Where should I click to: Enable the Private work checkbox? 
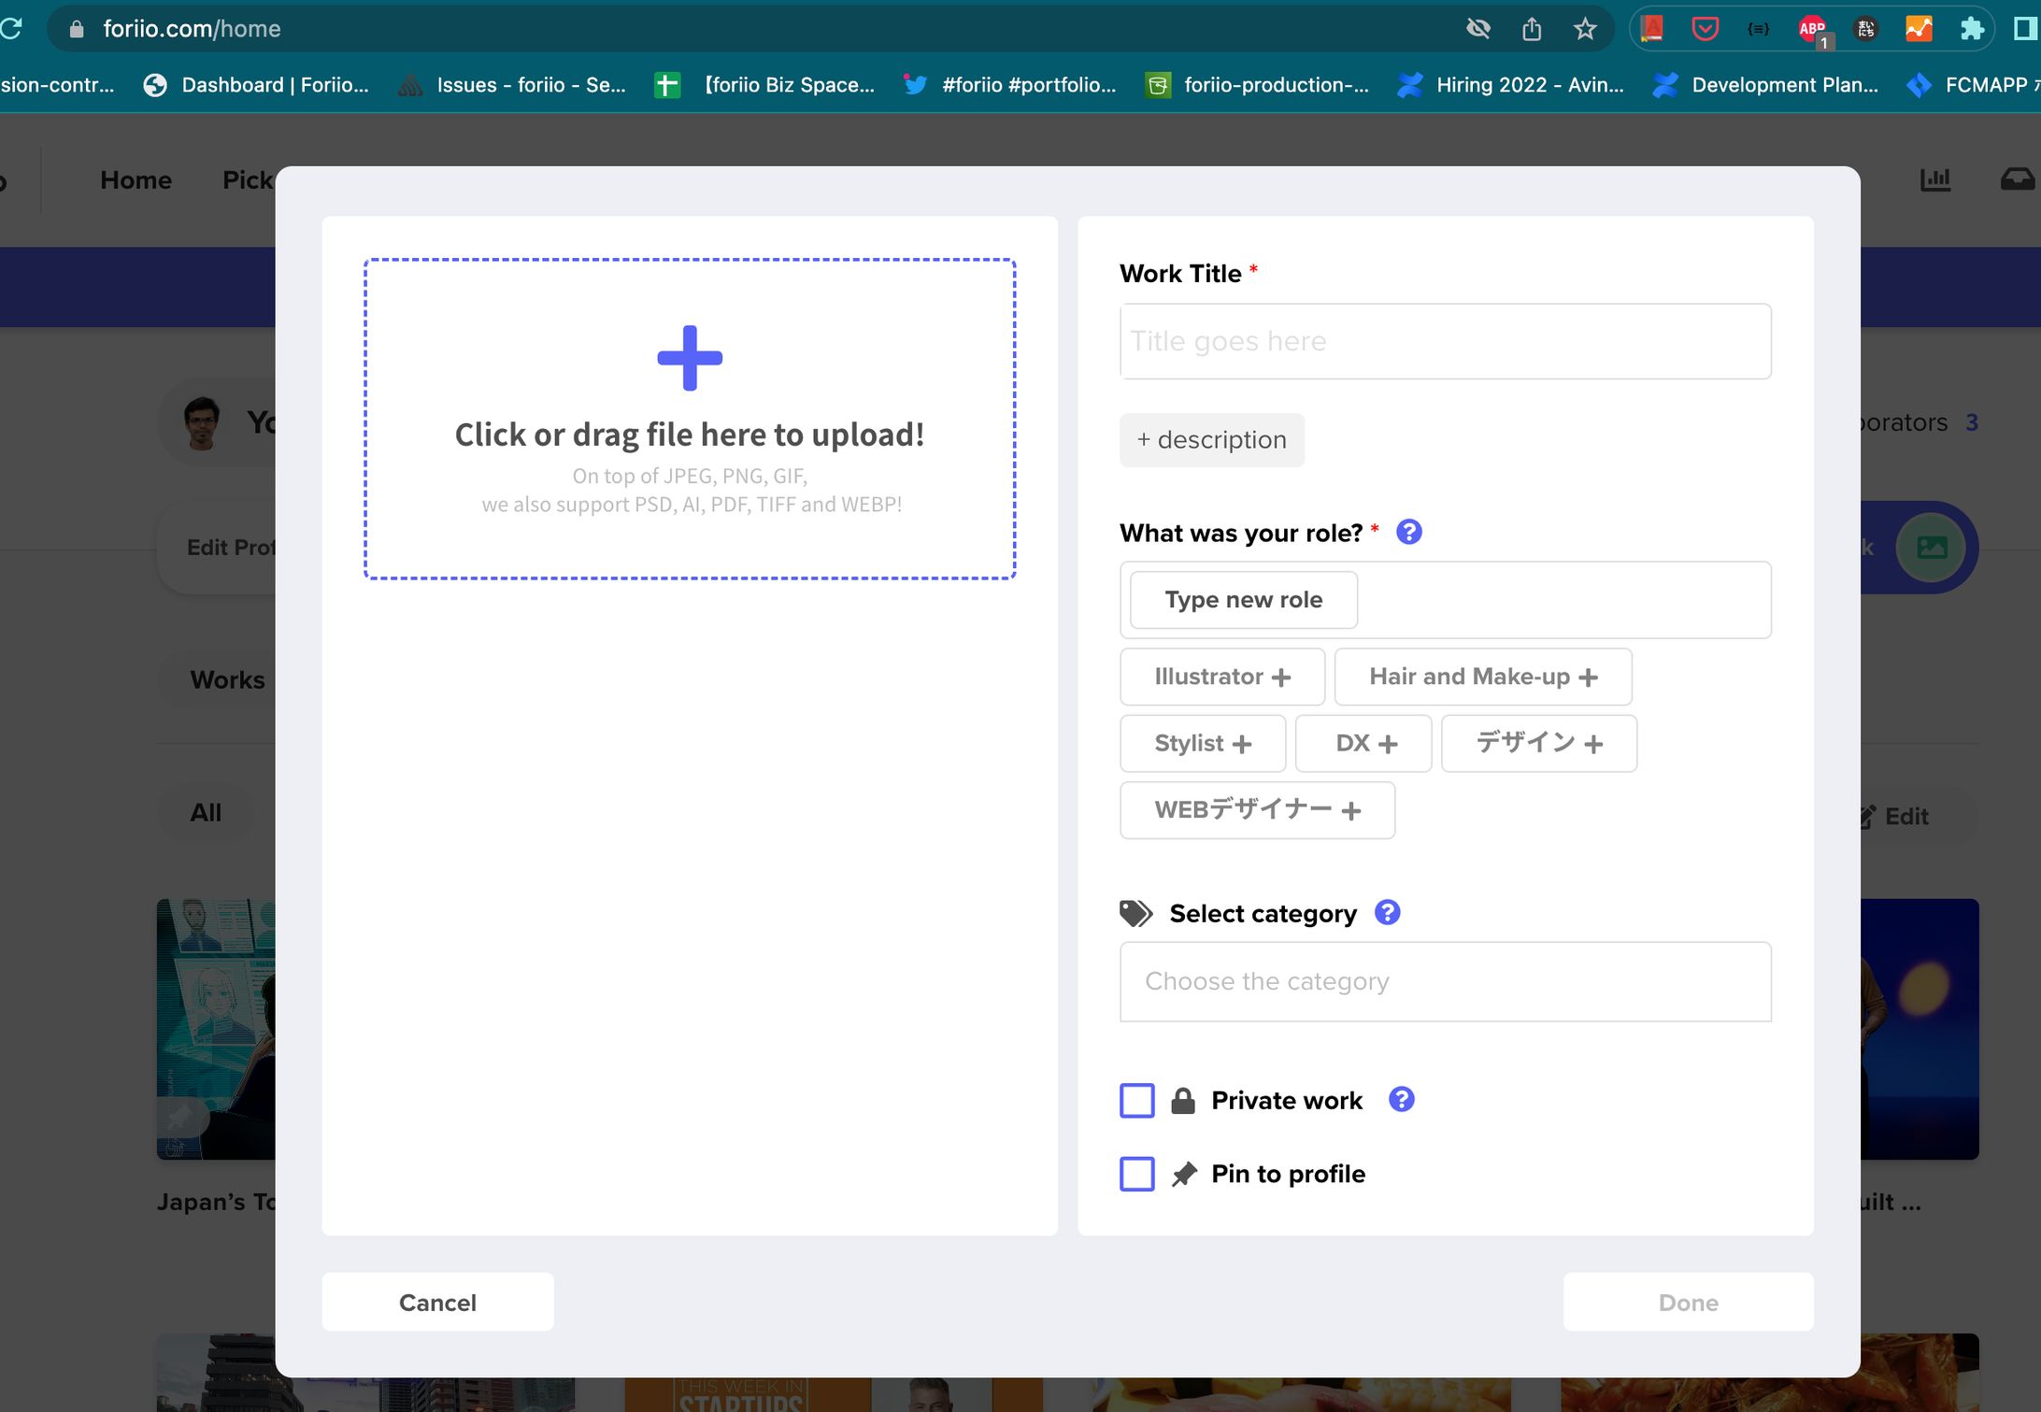(1136, 1101)
